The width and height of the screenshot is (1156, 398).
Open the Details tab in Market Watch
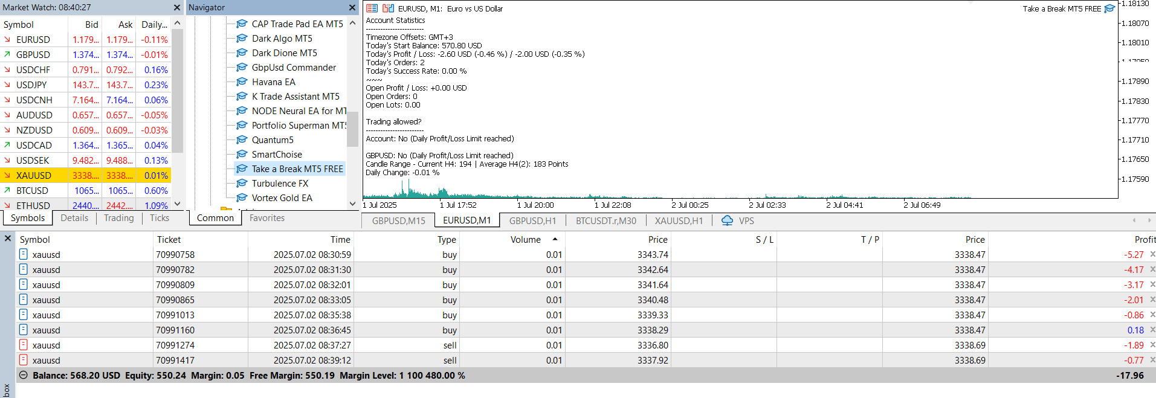coord(74,218)
